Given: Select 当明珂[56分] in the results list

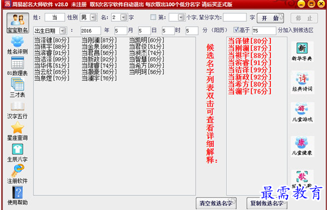Looking at the screenshot, I should [x=146, y=72].
